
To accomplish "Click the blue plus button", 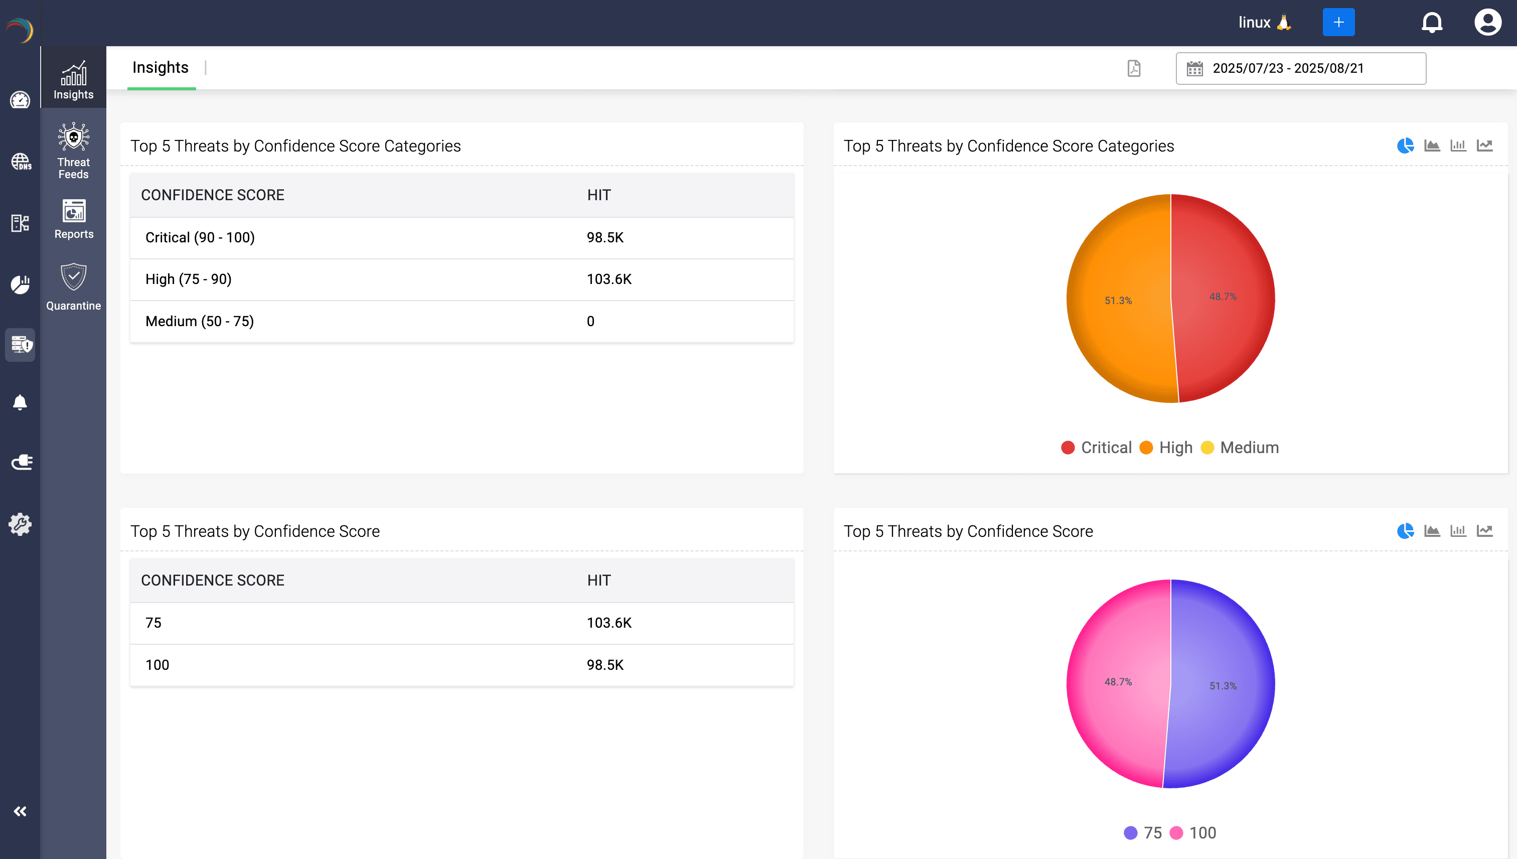I will (x=1338, y=23).
